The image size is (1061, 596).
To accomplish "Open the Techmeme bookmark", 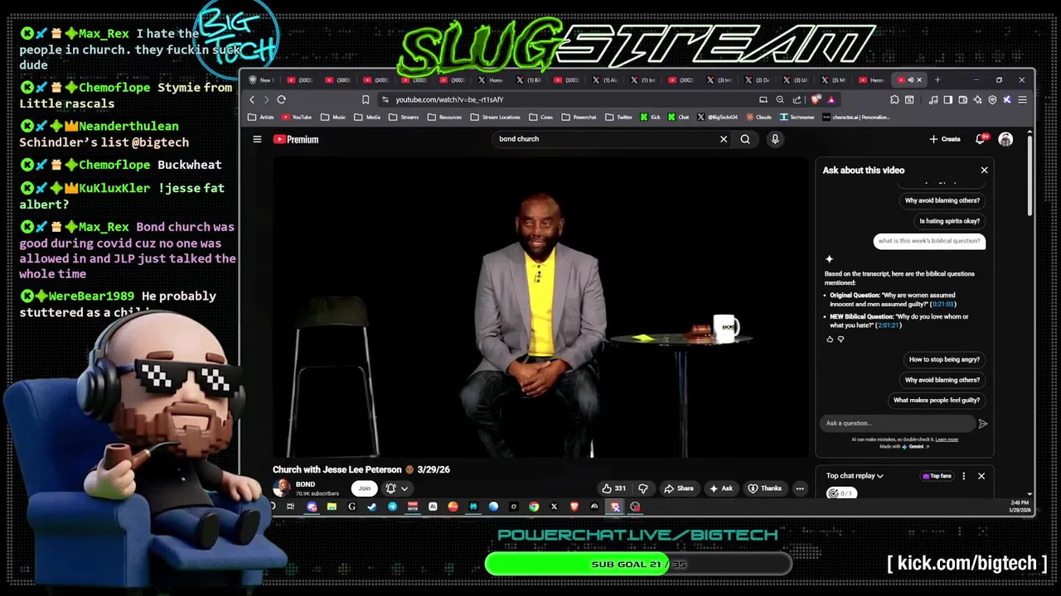I will pos(797,118).
